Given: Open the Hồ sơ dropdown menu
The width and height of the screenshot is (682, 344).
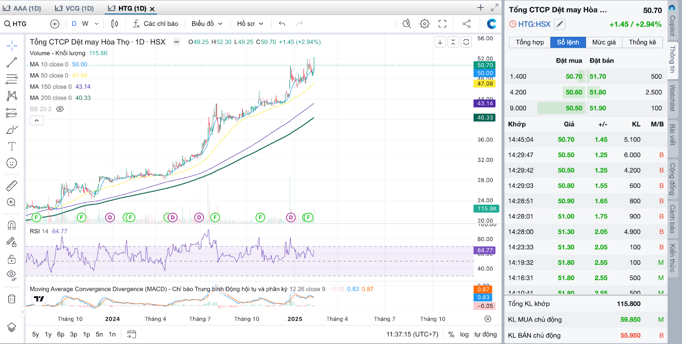Looking at the screenshot, I should click(250, 24).
